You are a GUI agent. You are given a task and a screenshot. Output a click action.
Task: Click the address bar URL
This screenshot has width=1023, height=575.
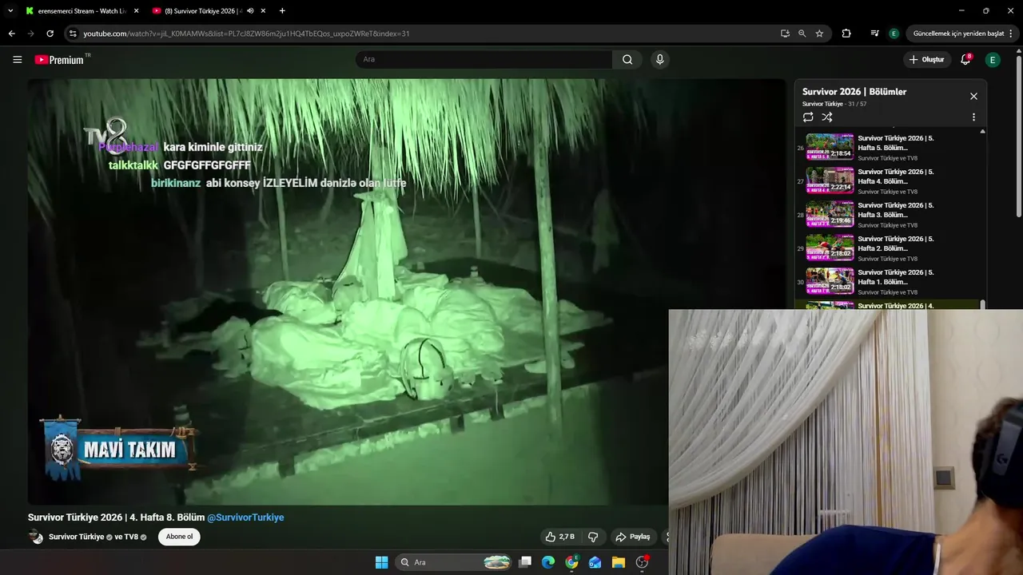click(x=246, y=34)
